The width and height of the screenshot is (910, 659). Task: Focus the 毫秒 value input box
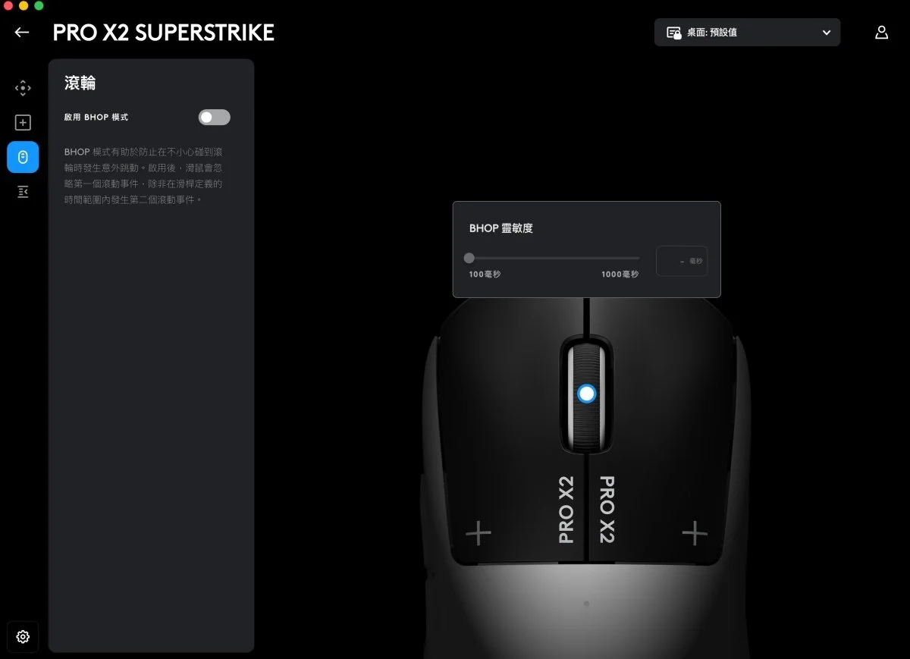tap(682, 261)
